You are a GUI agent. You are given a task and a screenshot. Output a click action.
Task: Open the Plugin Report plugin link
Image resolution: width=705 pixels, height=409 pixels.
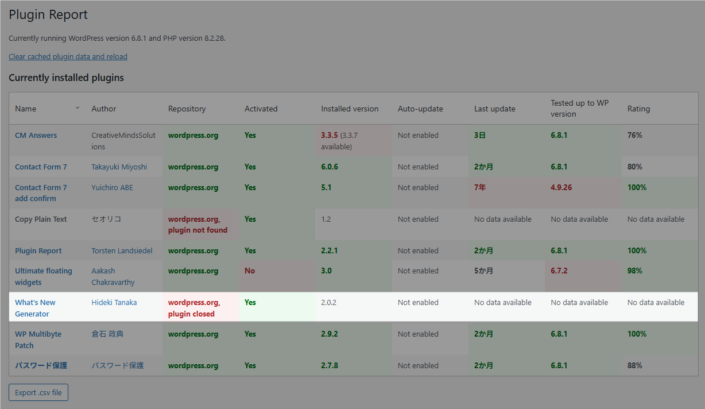click(x=38, y=251)
